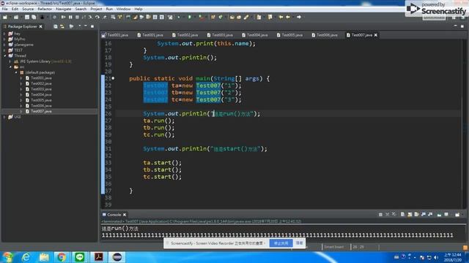The width and height of the screenshot is (469, 263).
Task: Select Test005.java in Package Explorer
Action: tap(41, 100)
